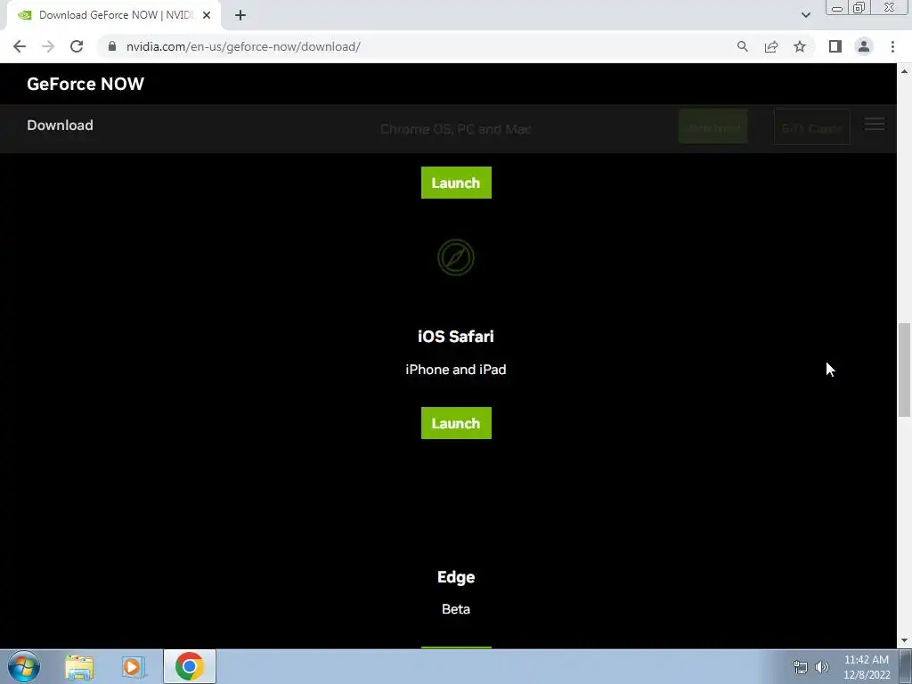This screenshot has height=684, width=912.
Task: Click the Launch button above iOS Safari
Action: coord(456,183)
